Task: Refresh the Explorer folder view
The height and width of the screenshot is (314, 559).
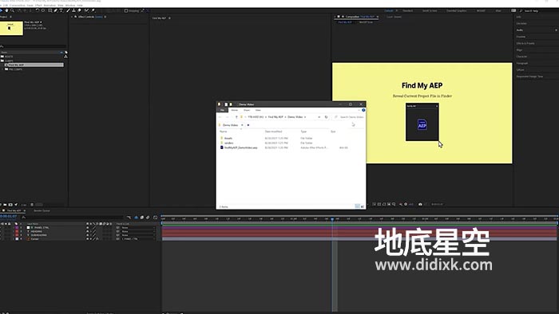Action: click(x=326, y=117)
